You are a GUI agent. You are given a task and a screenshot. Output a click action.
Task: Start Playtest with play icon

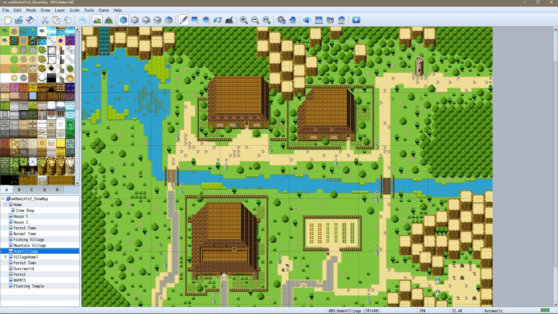point(356,20)
